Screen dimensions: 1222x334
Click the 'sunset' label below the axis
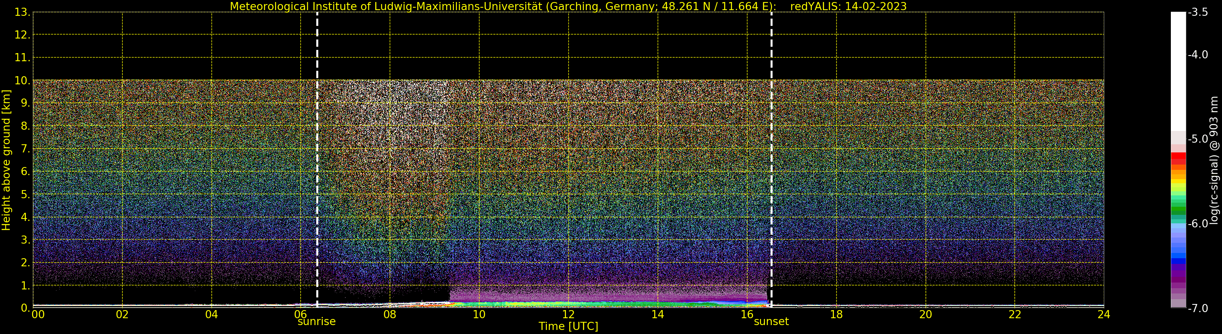pos(771,322)
